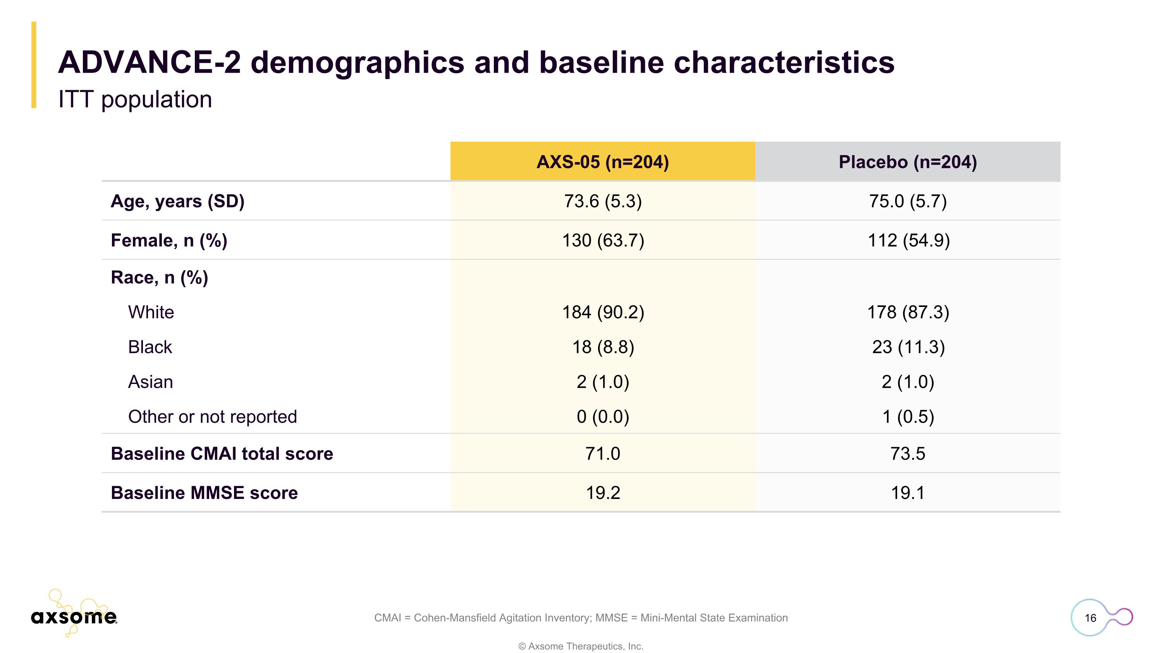This screenshot has height=653, width=1162.
Task: Click the ITT population subtitle
Action: (135, 99)
